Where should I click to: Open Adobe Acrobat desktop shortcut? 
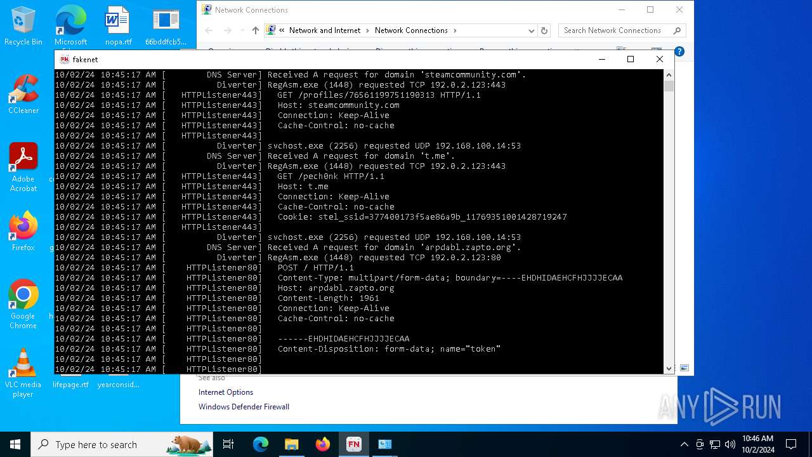(x=23, y=167)
